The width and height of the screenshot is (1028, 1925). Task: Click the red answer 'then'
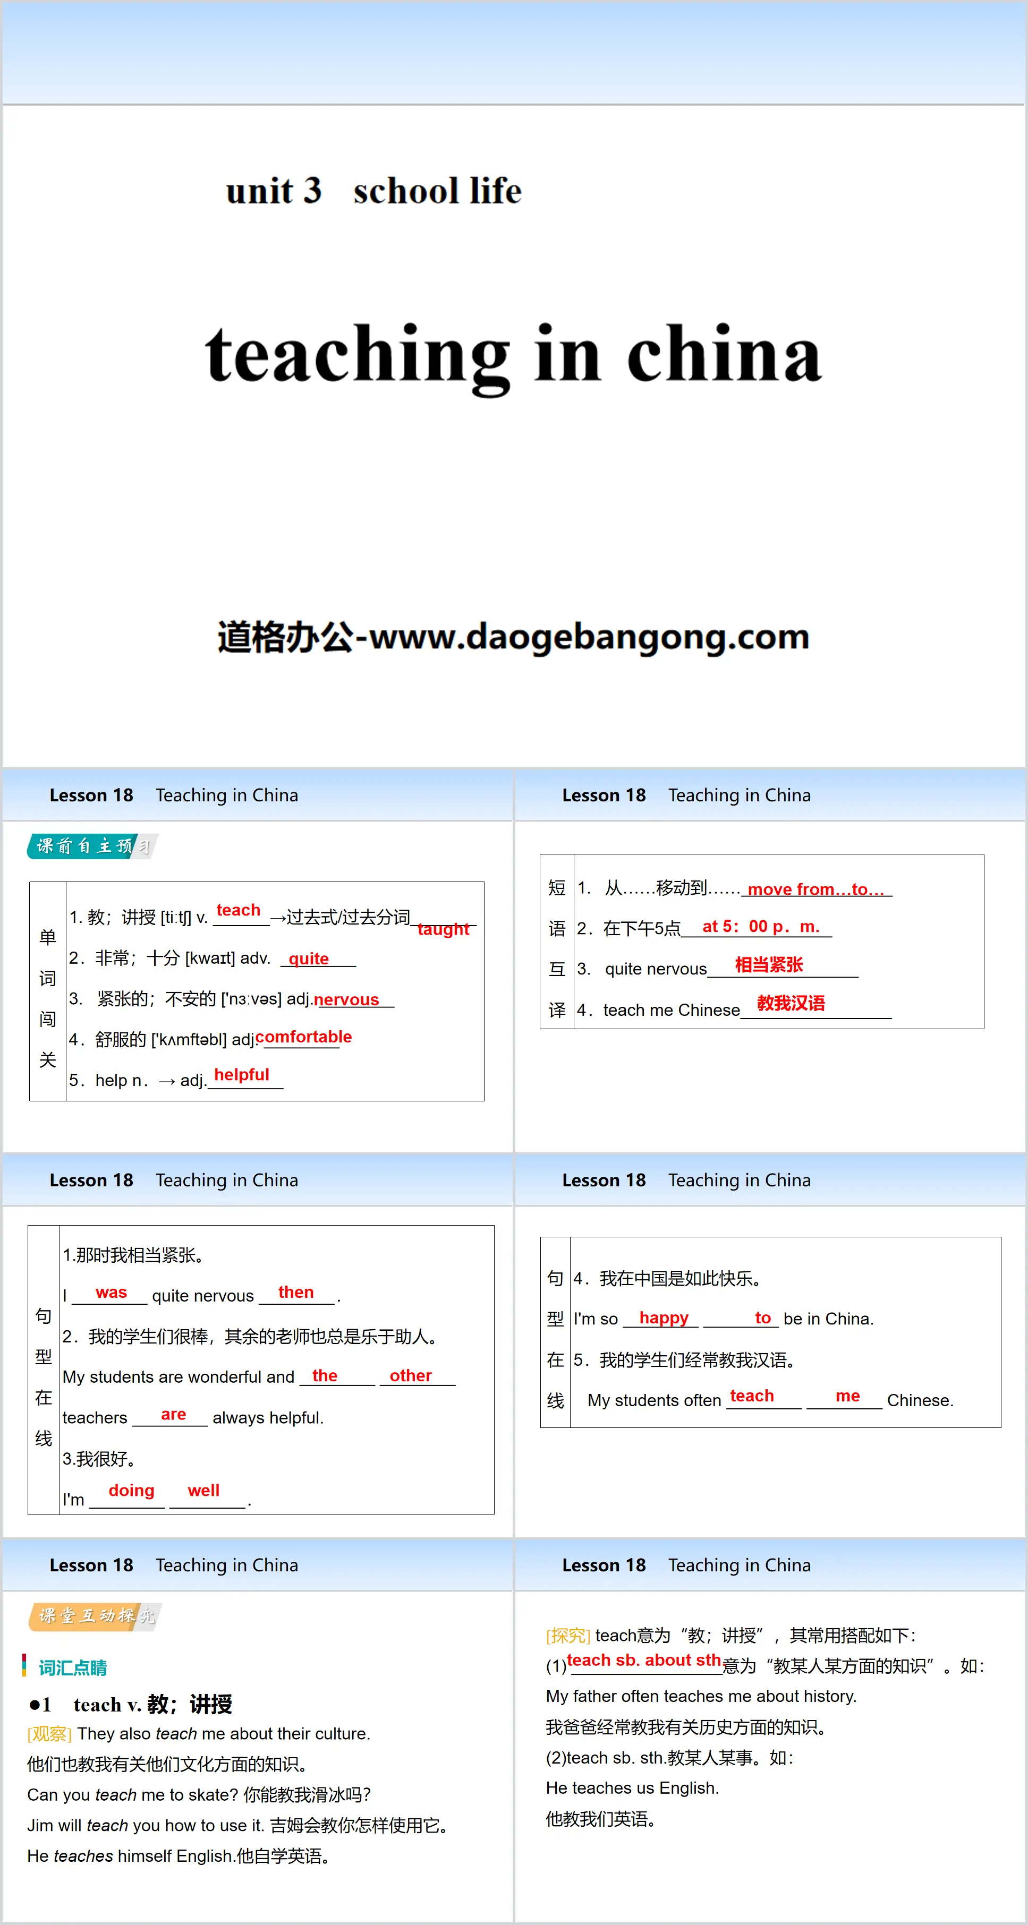(296, 1292)
